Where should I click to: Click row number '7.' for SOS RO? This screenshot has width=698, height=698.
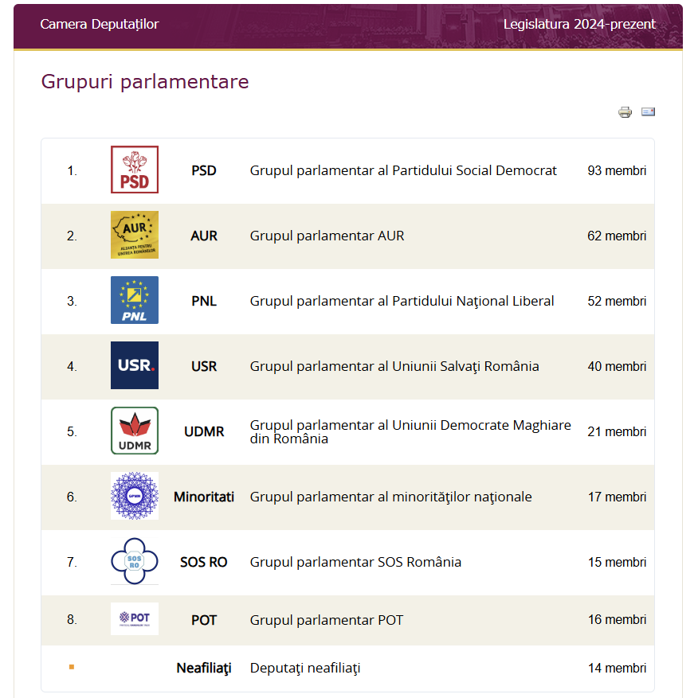click(72, 562)
